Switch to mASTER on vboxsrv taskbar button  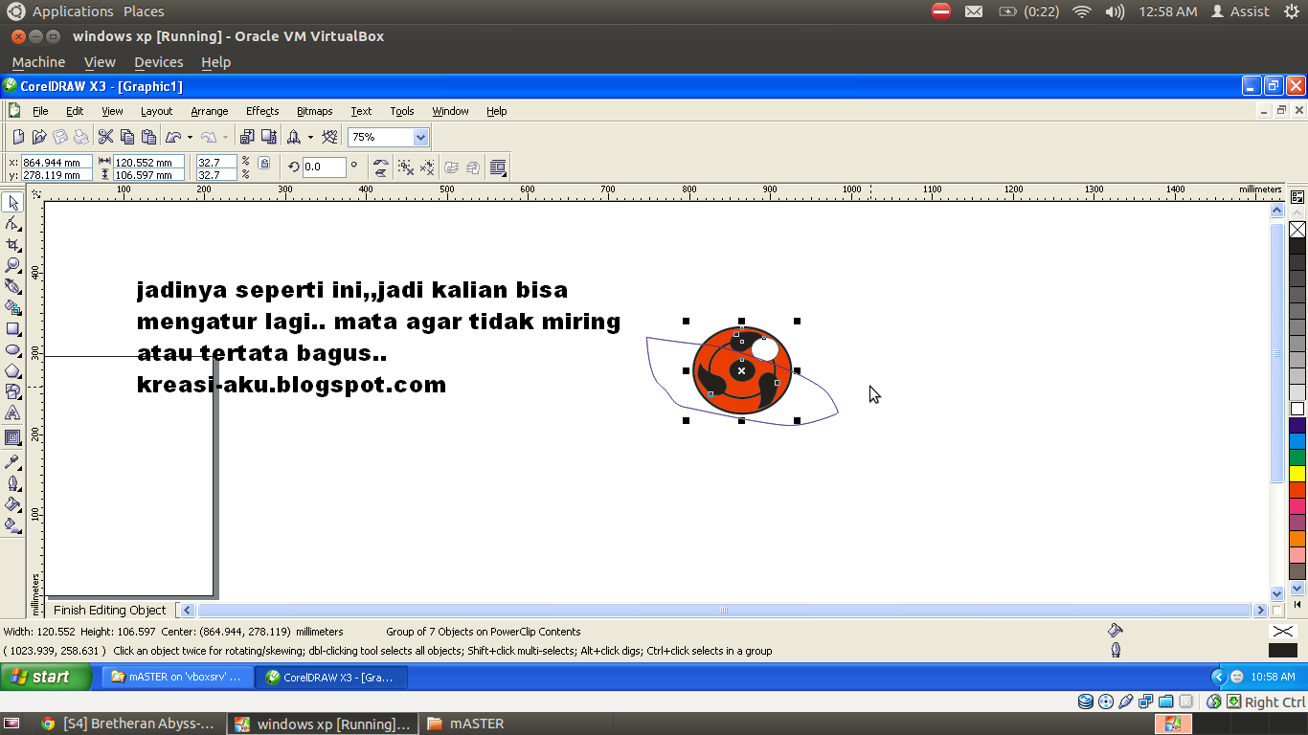pyautogui.click(x=178, y=677)
